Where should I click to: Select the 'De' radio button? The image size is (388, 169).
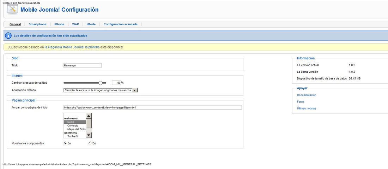pos(90,143)
